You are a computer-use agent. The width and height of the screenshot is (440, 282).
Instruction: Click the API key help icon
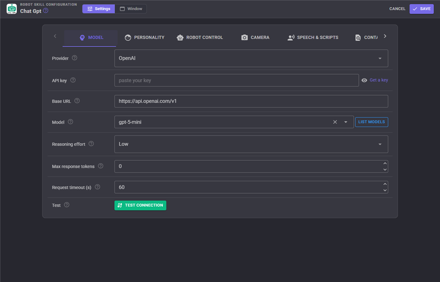click(x=73, y=80)
